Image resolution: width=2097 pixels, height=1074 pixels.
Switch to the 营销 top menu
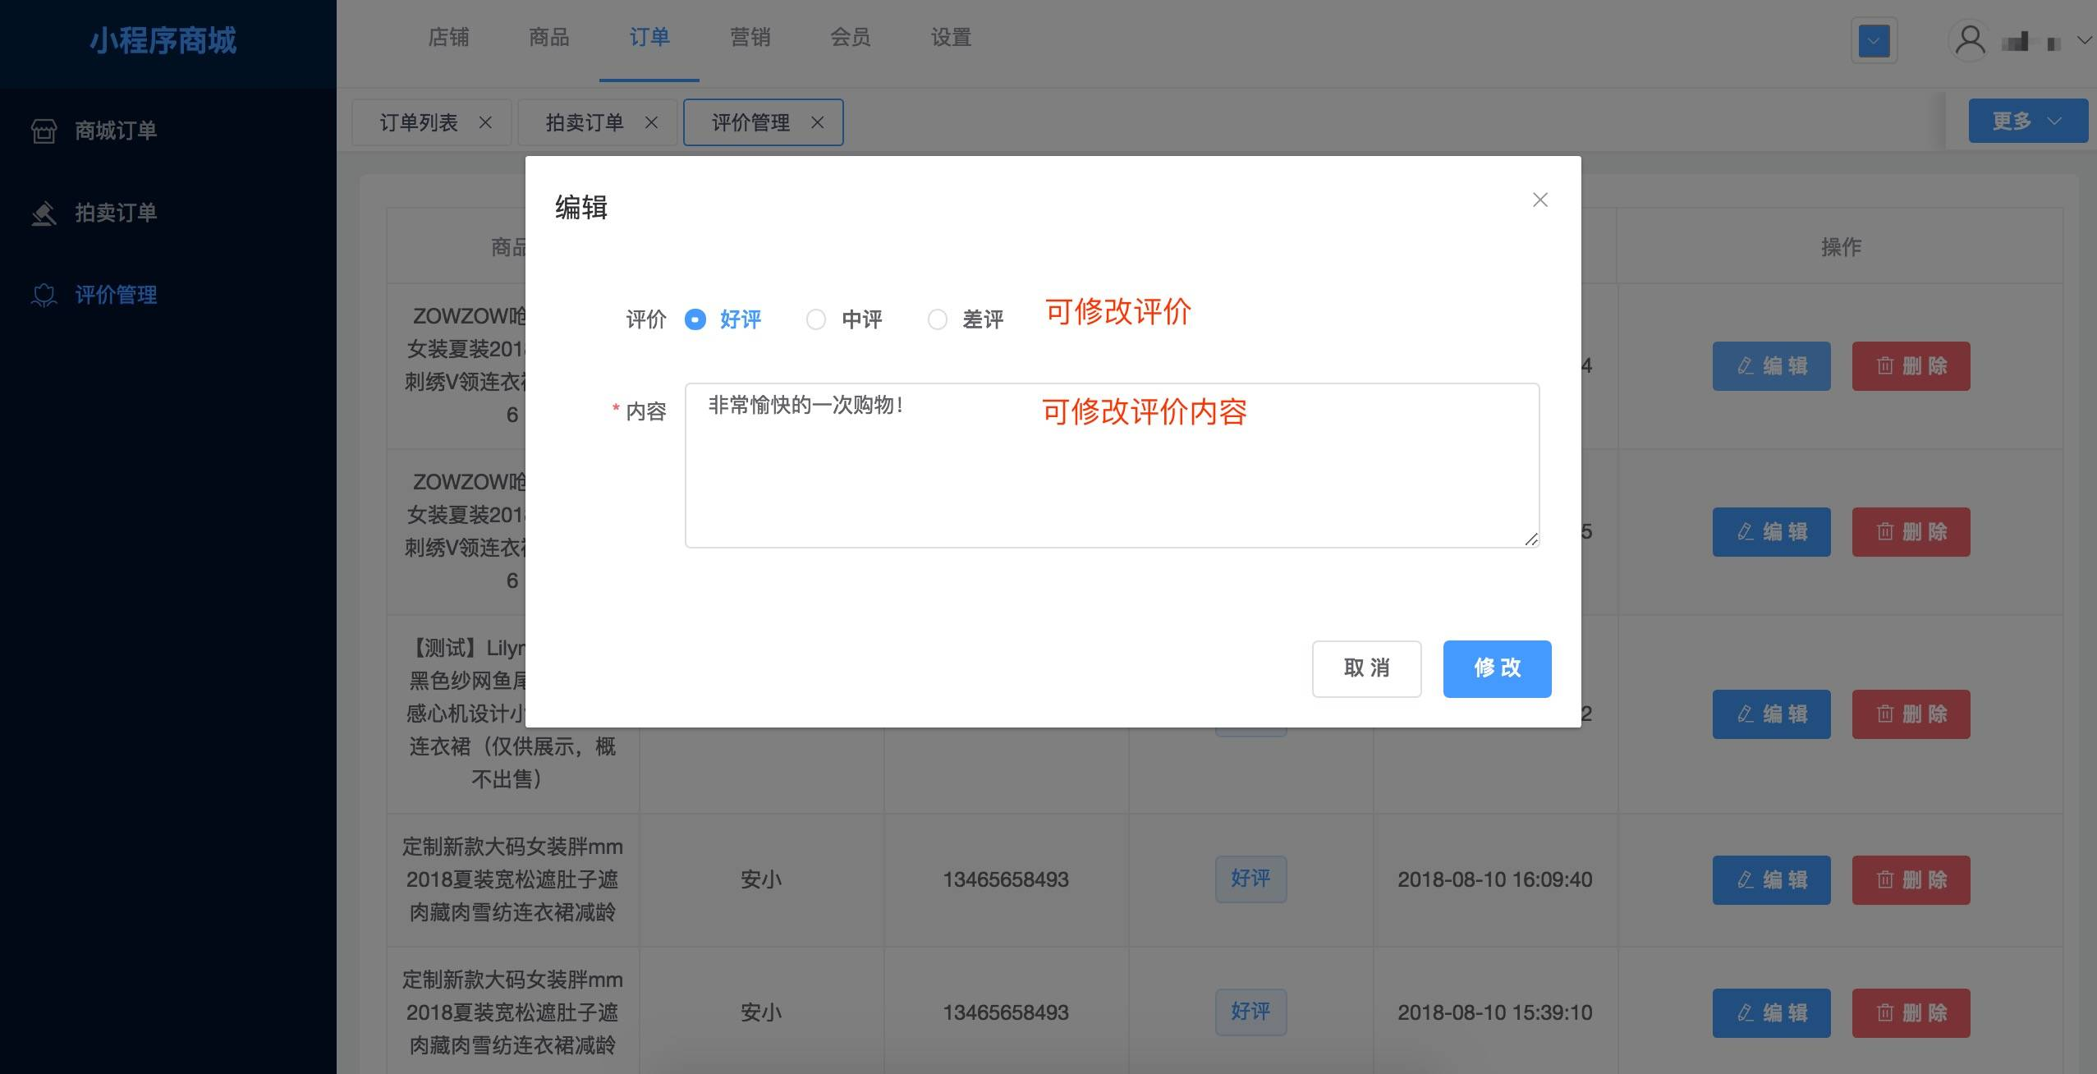[750, 38]
